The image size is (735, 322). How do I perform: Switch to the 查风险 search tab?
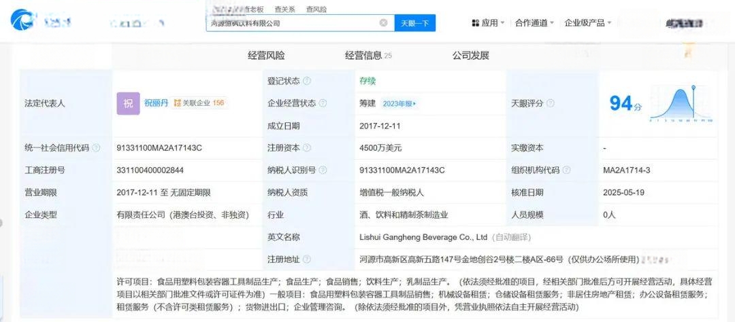(x=316, y=9)
